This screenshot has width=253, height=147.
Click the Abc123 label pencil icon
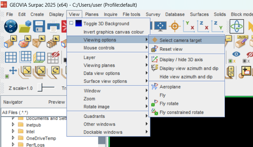tap(242, 42)
